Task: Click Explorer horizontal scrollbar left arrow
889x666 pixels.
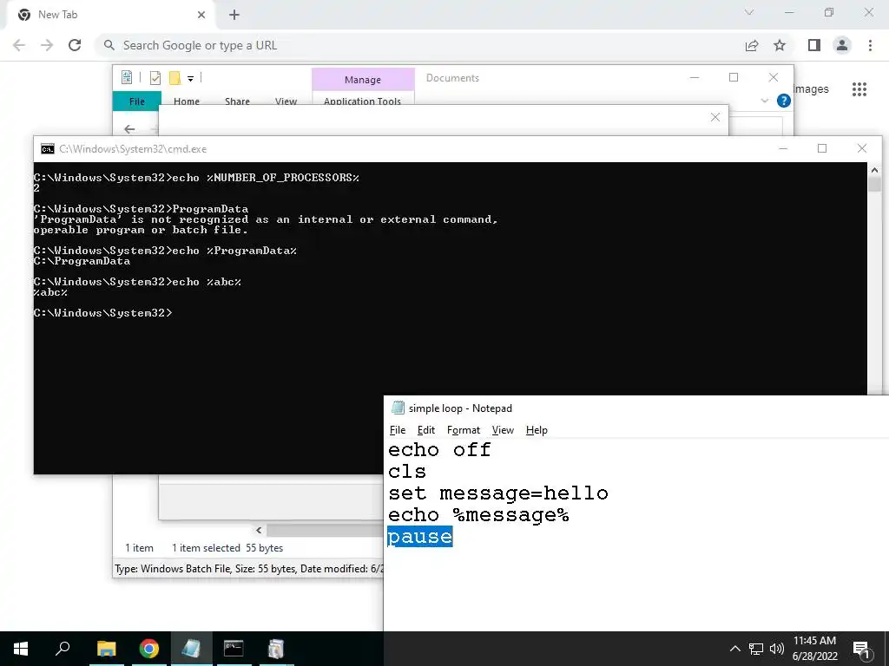Action: [259, 530]
